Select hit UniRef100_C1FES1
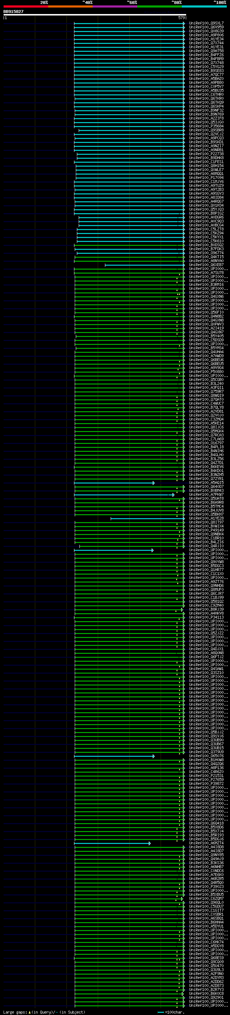Image resolution: width=230 pixels, height=1015 pixels. pos(206,162)
